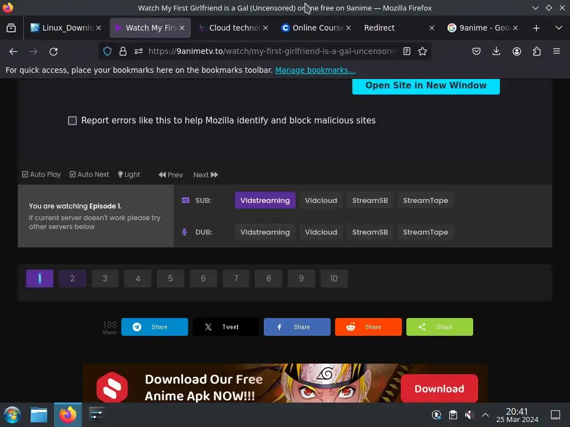Open the downloads panel

pos(496,52)
